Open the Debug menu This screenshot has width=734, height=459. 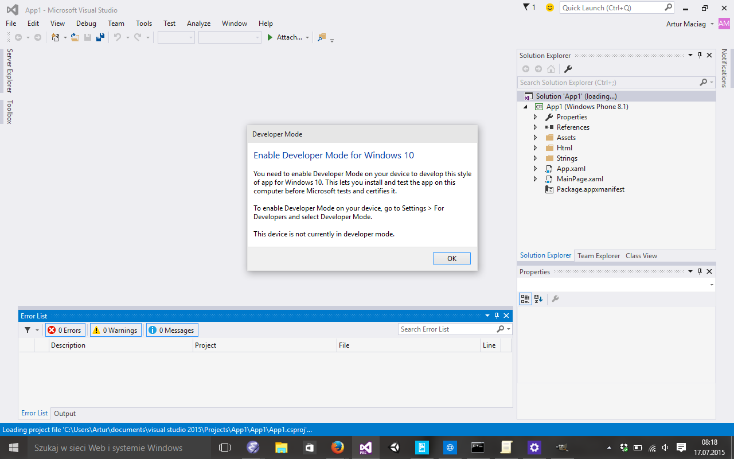point(85,23)
